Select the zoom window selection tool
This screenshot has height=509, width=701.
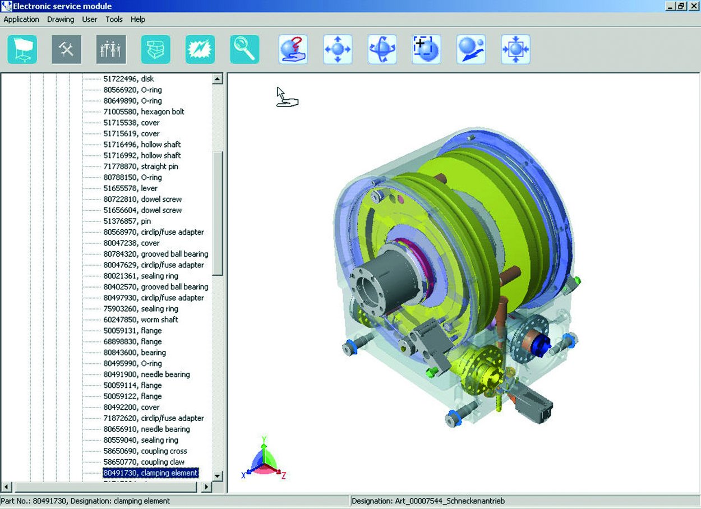click(x=426, y=49)
